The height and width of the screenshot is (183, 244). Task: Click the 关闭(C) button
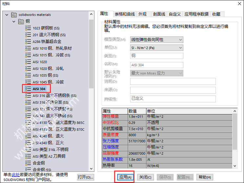pyautogui.click(x=145, y=177)
